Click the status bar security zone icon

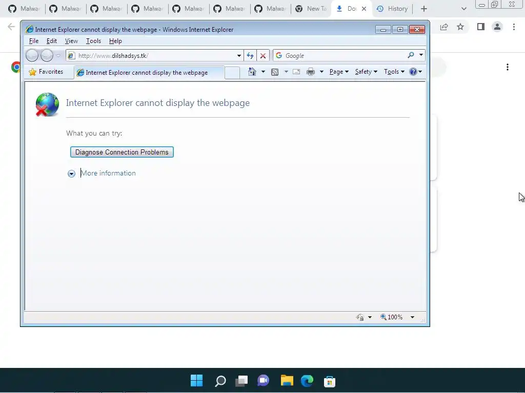point(360,317)
